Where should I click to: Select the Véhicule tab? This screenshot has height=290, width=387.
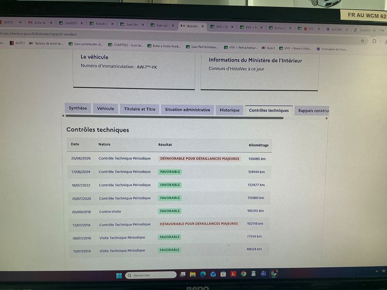point(105,108)
